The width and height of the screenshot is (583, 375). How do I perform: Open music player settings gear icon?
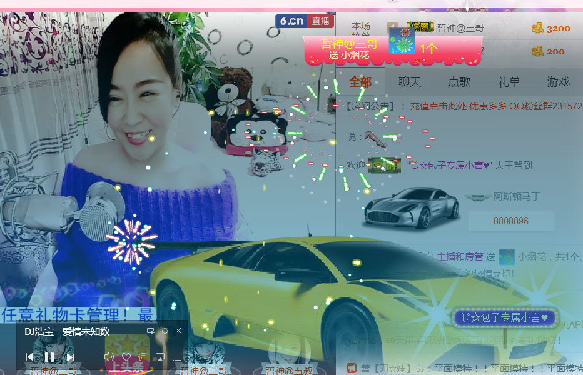[x=165, y=331]
